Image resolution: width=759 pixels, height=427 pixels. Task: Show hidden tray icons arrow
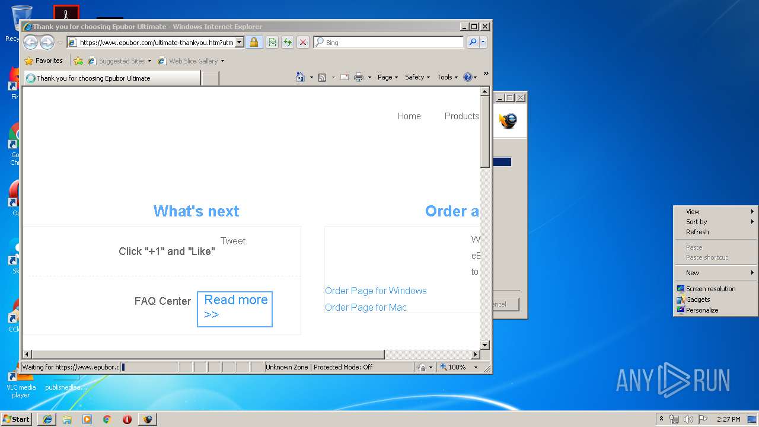pyautogui.click(x=661, y=419)
